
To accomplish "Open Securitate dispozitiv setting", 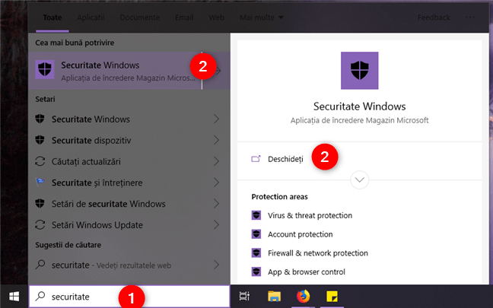I will (91, 140).
